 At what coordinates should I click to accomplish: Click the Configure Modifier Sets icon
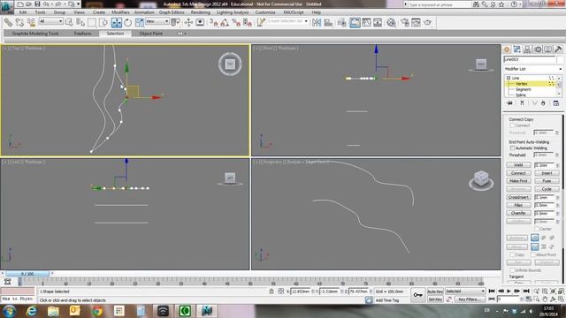556,103
